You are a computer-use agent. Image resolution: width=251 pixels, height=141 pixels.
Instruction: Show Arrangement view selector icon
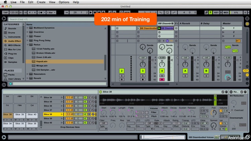pos(247,19)
